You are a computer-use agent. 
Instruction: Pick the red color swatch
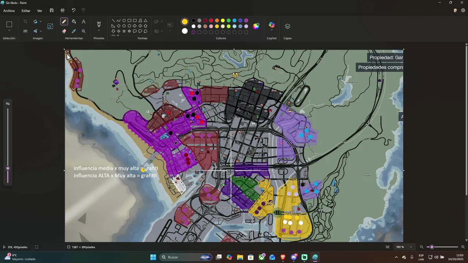click(211, 20)
